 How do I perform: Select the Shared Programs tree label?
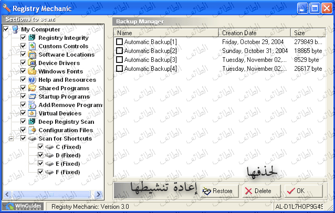pyautogui.click(x=64, y=88)
